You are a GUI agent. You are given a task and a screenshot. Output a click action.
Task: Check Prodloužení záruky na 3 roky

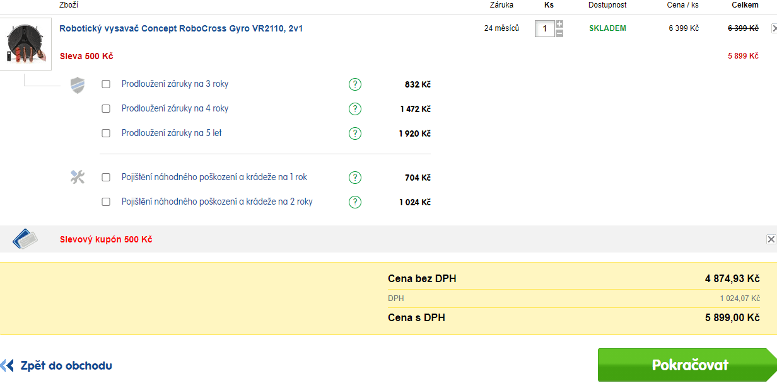pyautogui.click(x=106, y=84)
